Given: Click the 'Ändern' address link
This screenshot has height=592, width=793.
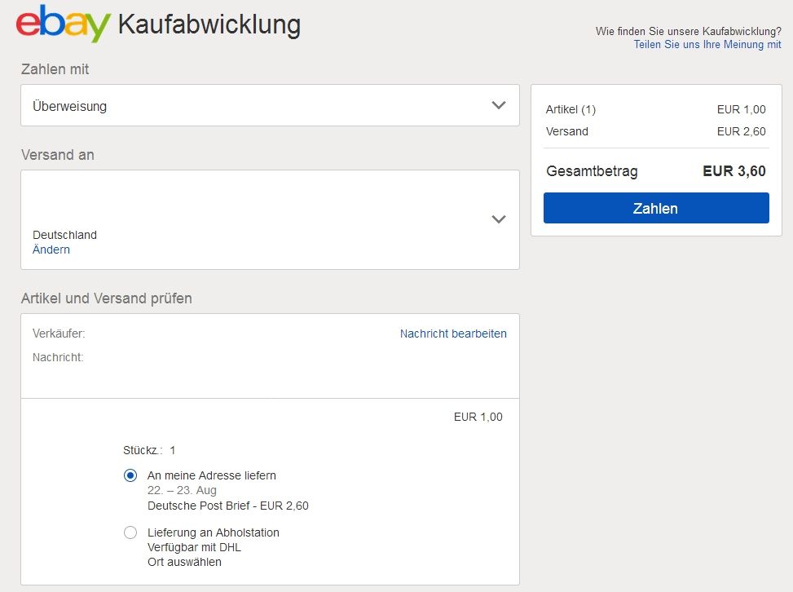Looking at the screenshot, I should [x=51, y=250].
